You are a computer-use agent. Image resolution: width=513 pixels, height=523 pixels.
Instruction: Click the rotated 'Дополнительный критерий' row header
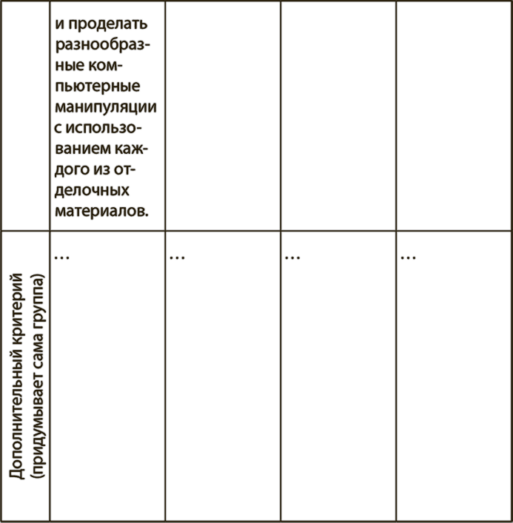17,377
